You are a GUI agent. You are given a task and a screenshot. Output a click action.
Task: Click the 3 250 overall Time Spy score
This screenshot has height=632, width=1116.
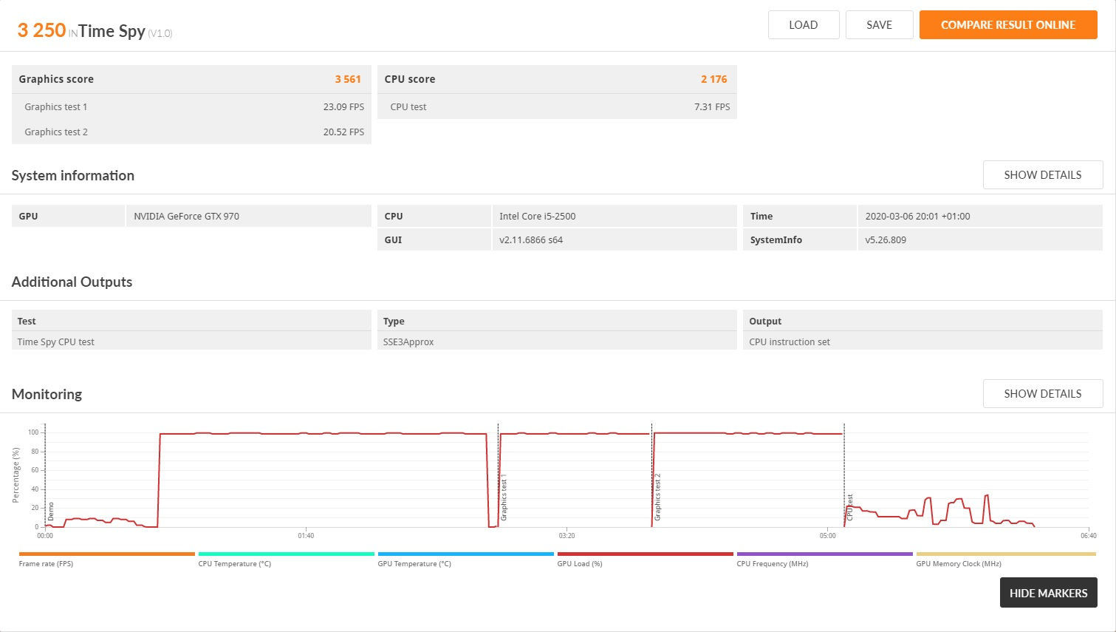pos(42,30)
